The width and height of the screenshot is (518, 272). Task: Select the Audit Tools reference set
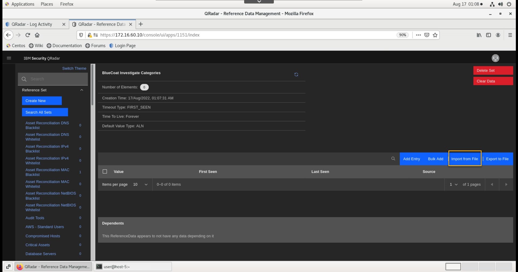(x=35, y=218)
